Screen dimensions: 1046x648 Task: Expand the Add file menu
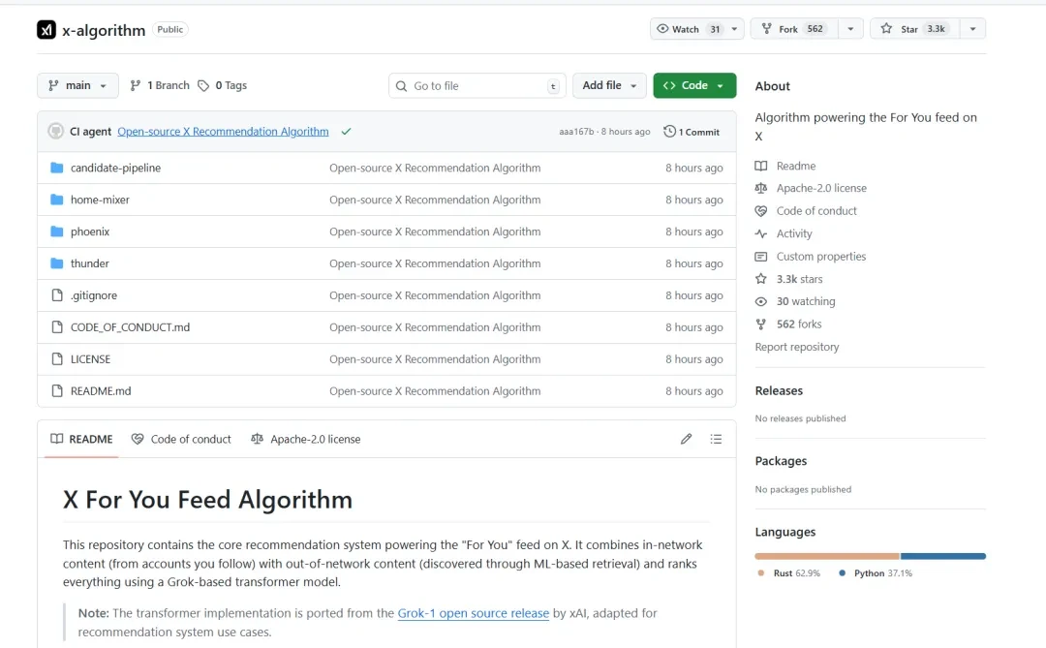pos(609,85)
